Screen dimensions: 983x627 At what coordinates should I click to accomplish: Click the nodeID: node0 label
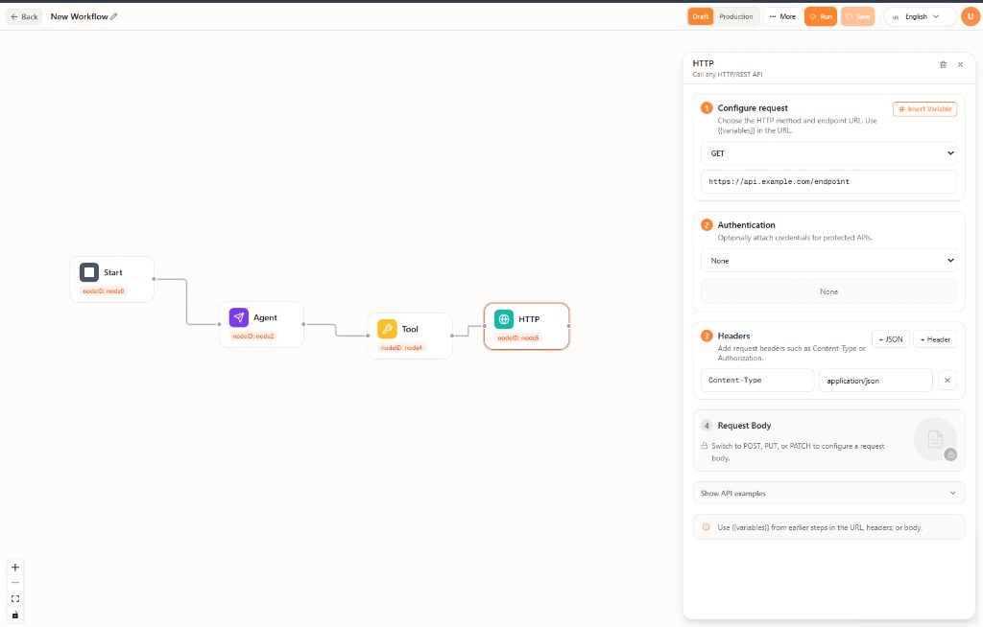[104, 290]
